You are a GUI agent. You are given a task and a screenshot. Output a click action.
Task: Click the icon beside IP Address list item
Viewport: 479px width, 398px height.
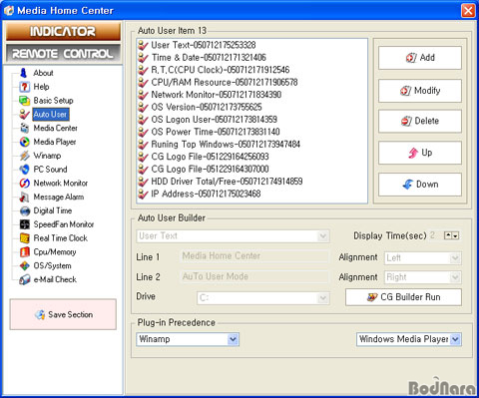(143, 194)
